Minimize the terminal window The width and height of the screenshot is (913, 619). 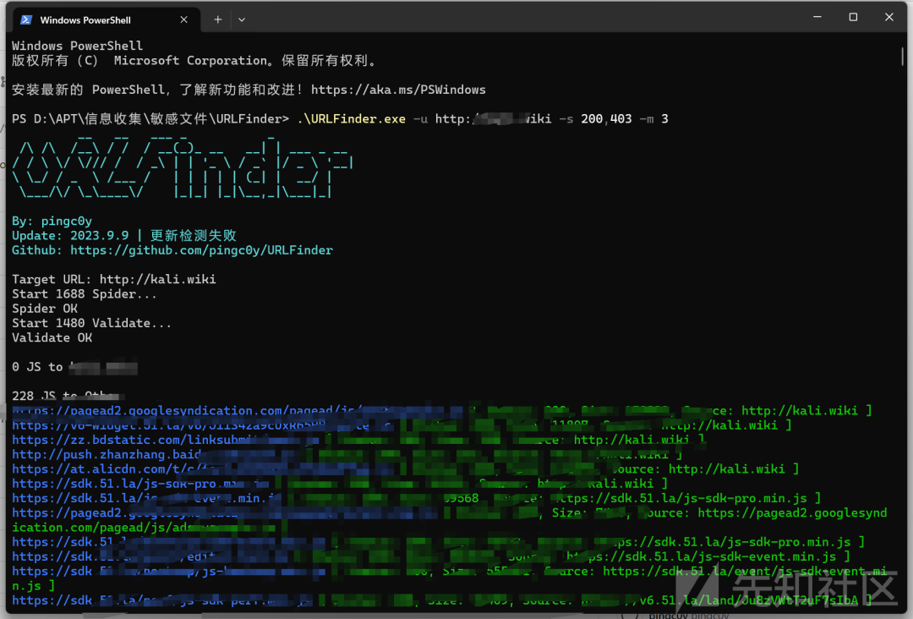point(817,17)
